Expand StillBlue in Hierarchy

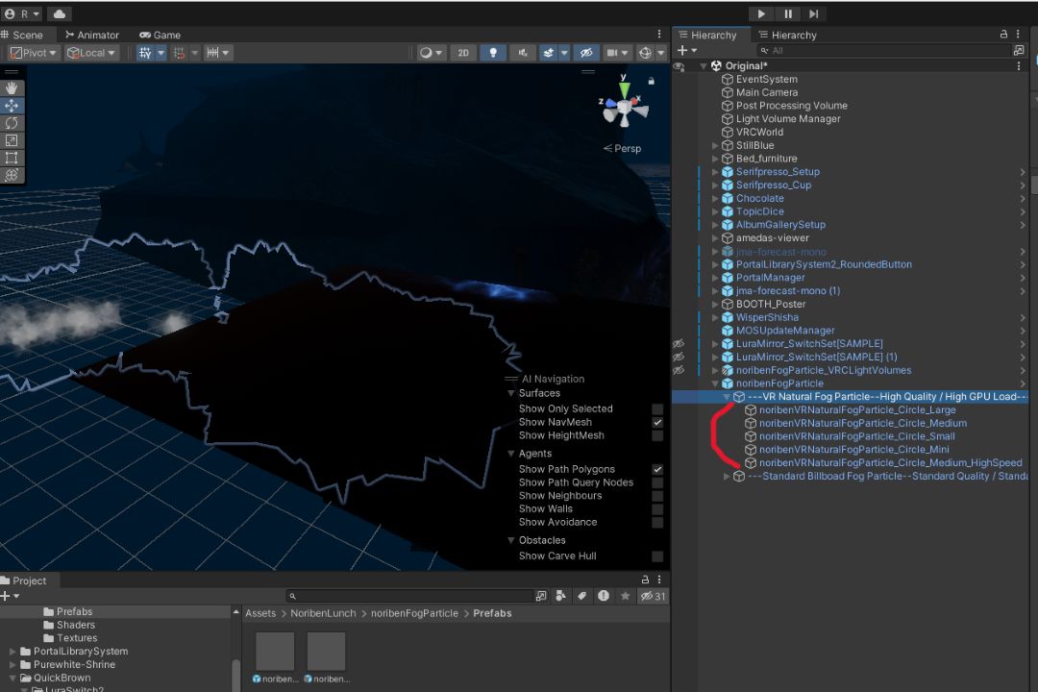point(715,145)
